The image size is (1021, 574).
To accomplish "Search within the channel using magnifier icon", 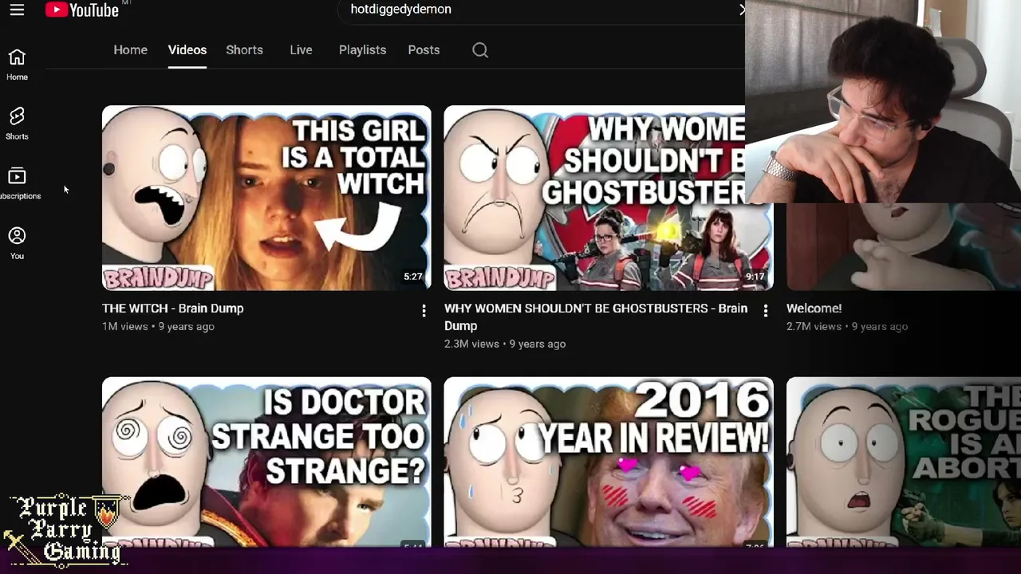I will [480, 50].
